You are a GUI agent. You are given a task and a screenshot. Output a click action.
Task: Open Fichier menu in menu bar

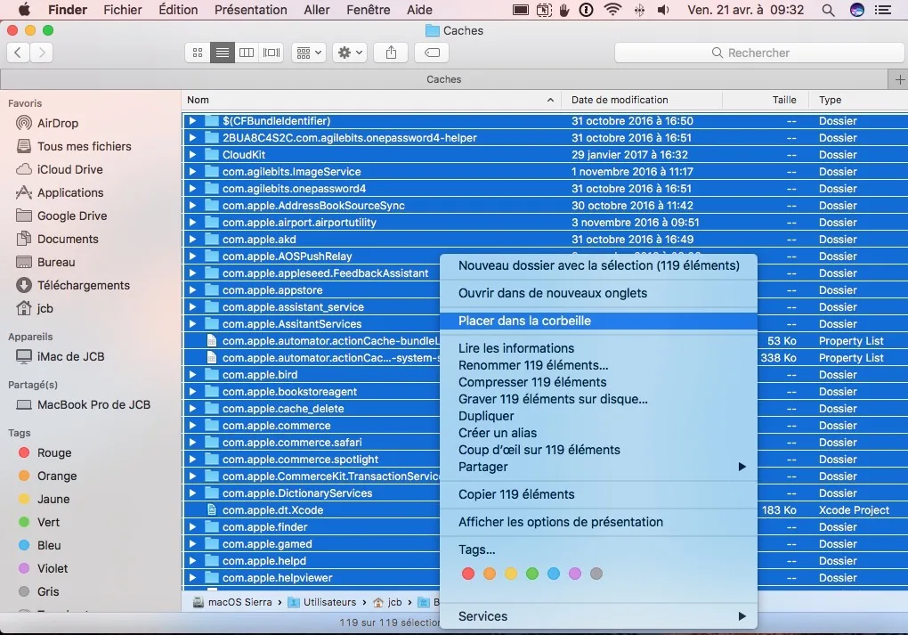click(x=123, y=10)
